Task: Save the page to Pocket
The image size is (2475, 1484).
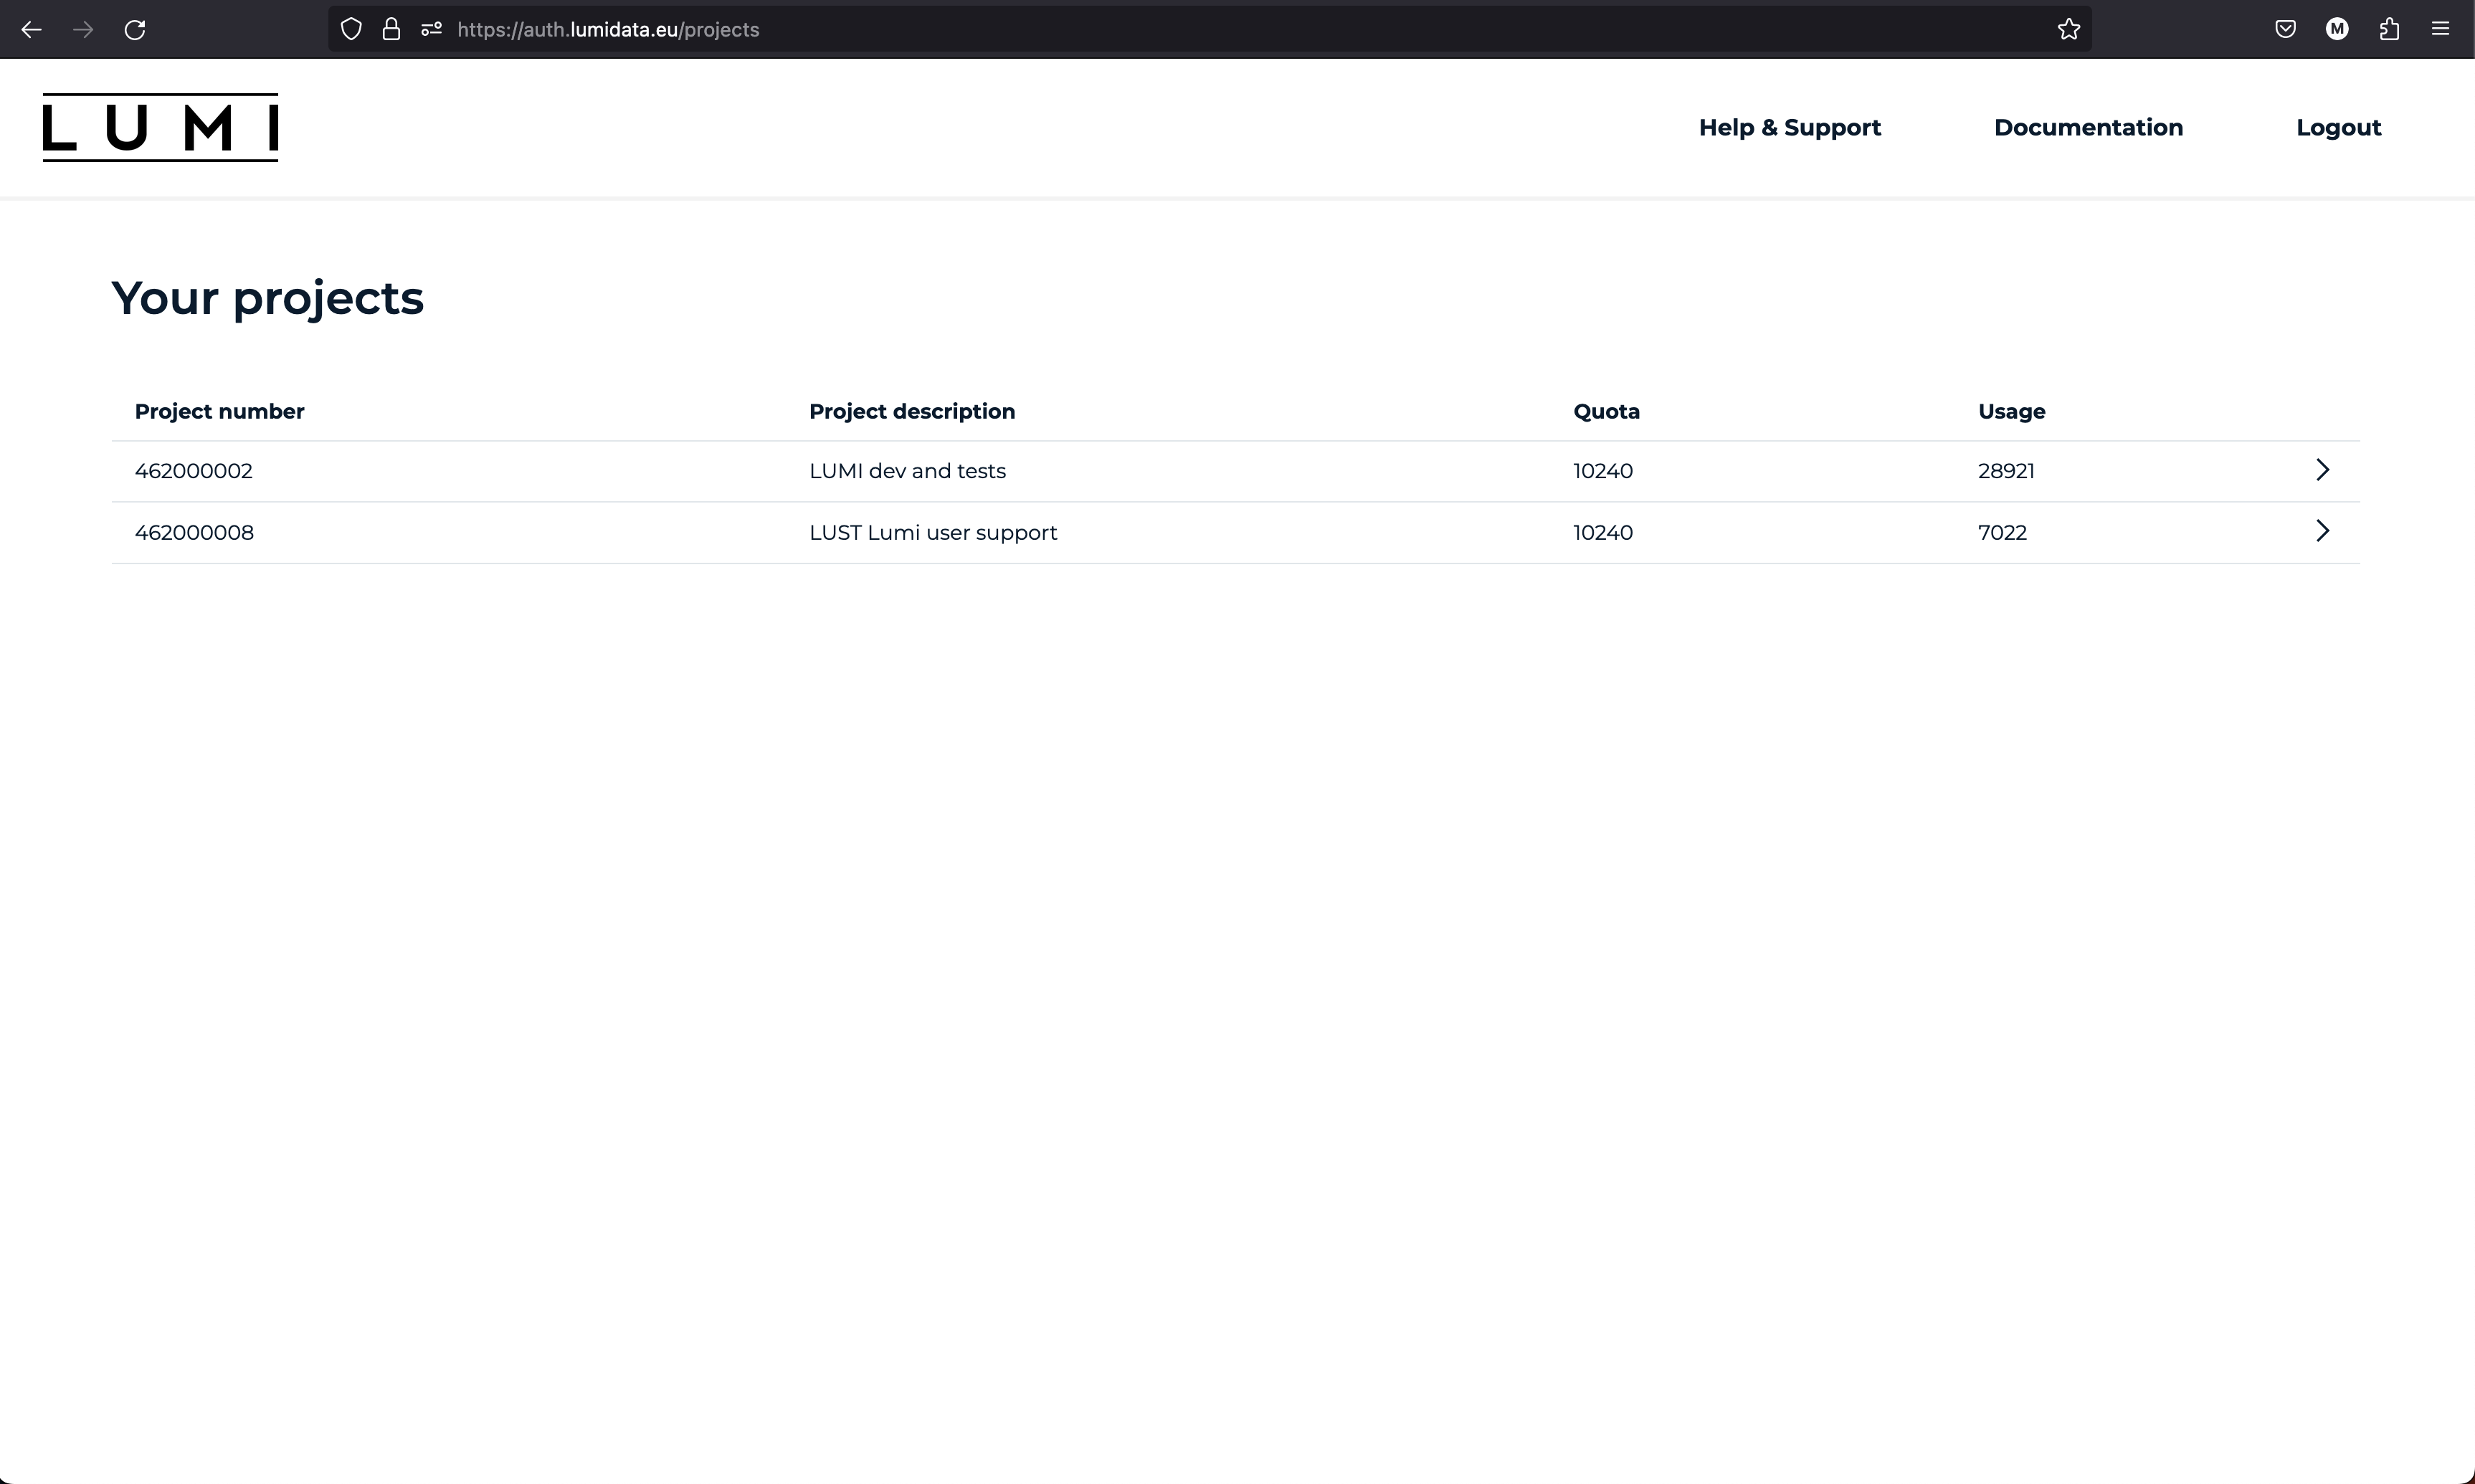Action: coord(2285,29)
